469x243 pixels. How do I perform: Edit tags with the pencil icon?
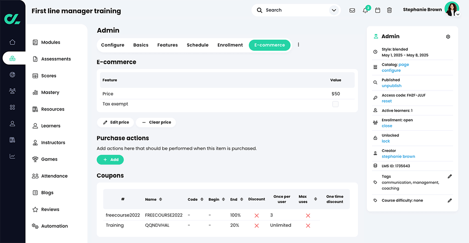(x=450, y=176)
